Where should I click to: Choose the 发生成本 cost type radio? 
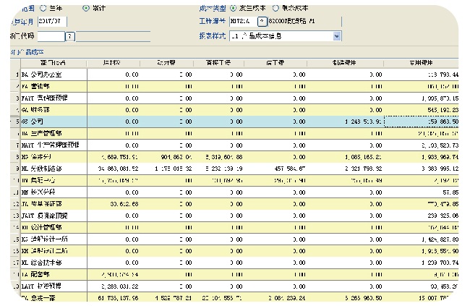click(233, 8)
